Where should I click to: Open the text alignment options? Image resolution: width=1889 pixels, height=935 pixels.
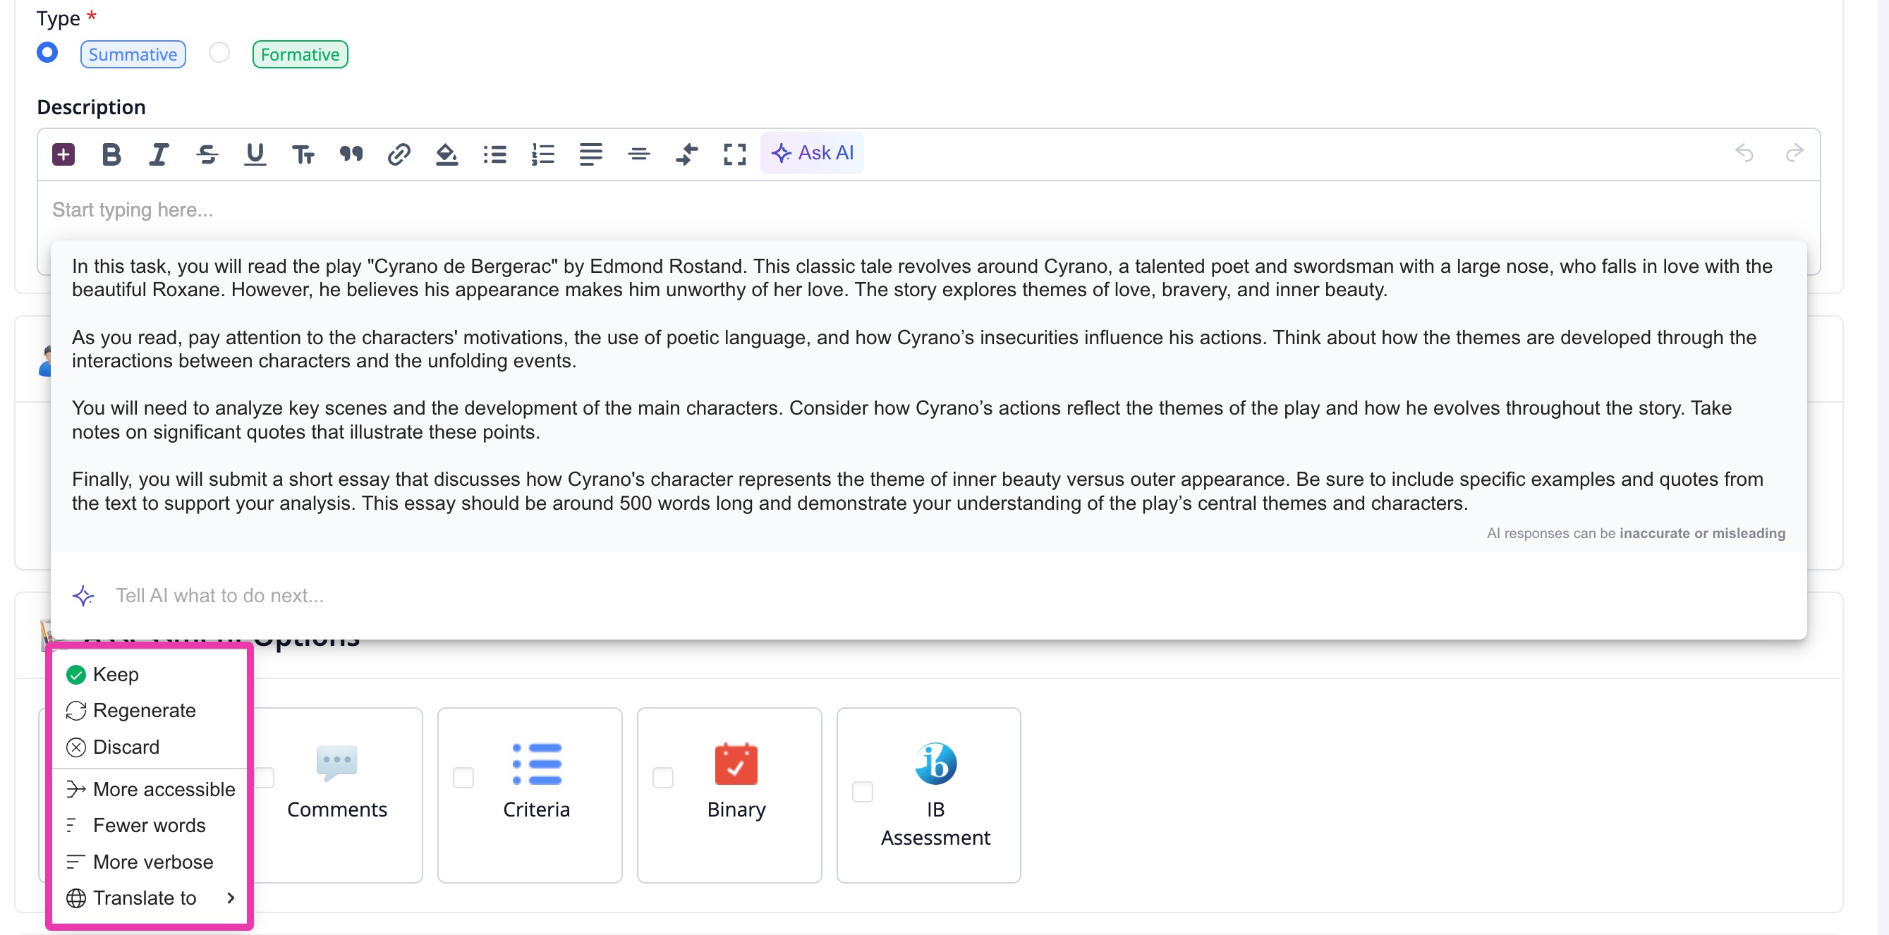(x=590, y=153)
